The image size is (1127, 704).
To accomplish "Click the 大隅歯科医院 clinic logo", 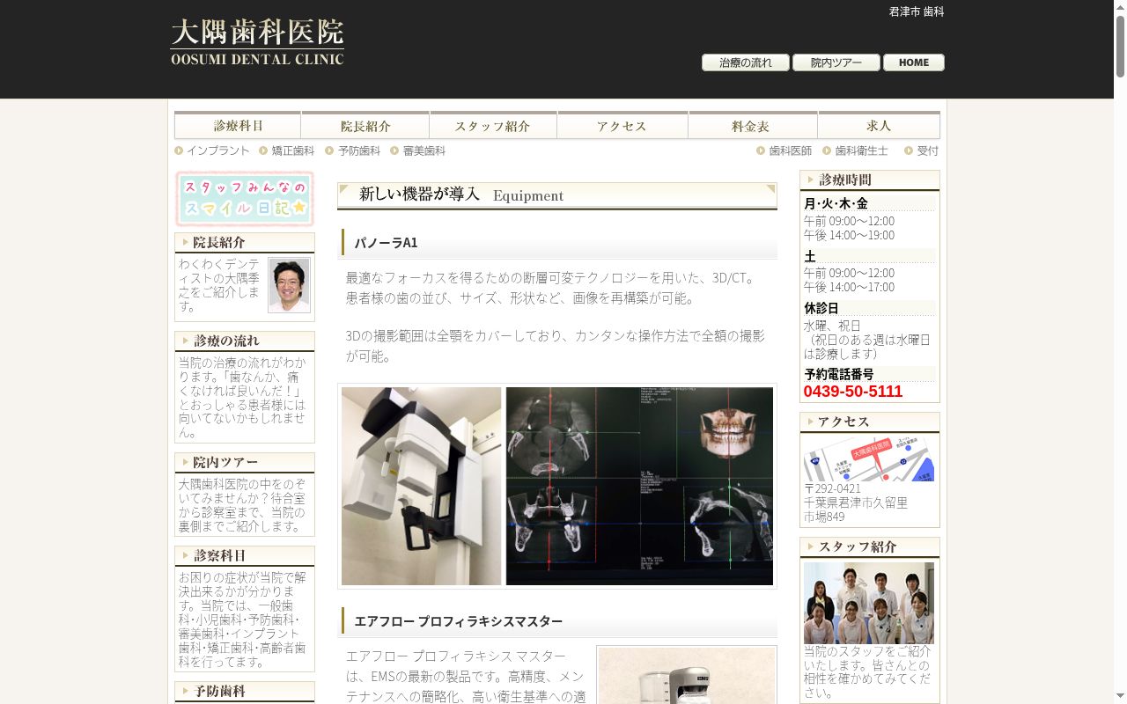I will point(257,42).
